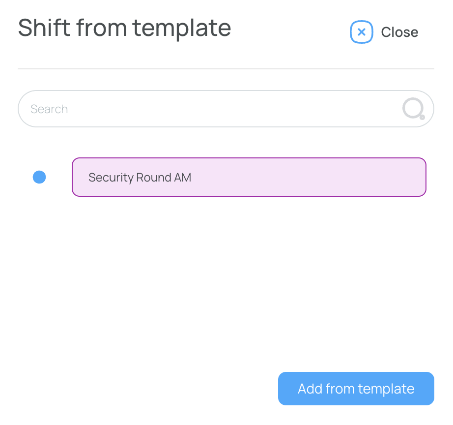Image resolution: width=453 pixels, height=425 pixels.
Task: Click the Add from template button
Action: [x=356, y=389]
